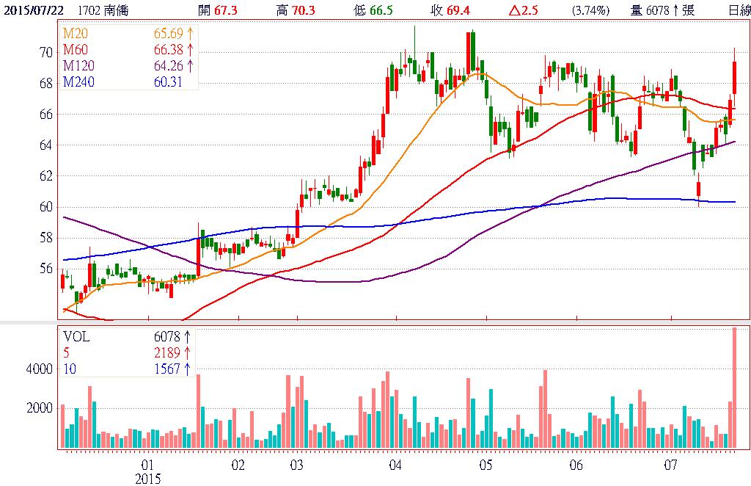
Task: Click the 4000 volume axis label
Action: click(40, 369)
